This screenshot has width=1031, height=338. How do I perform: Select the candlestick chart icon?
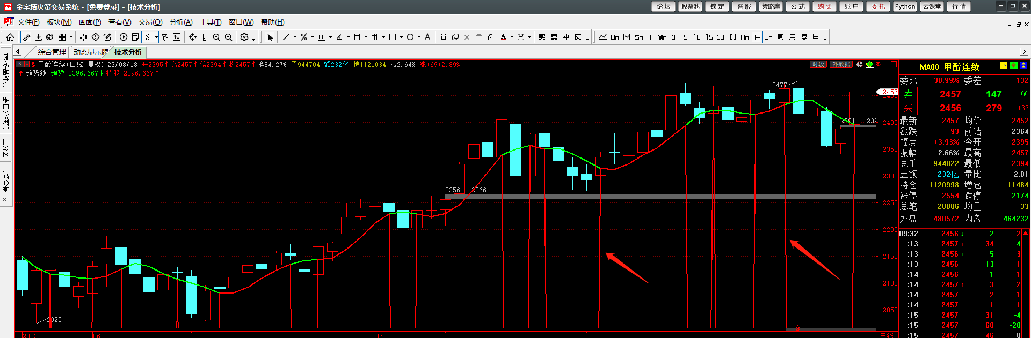tap(83, 37)
